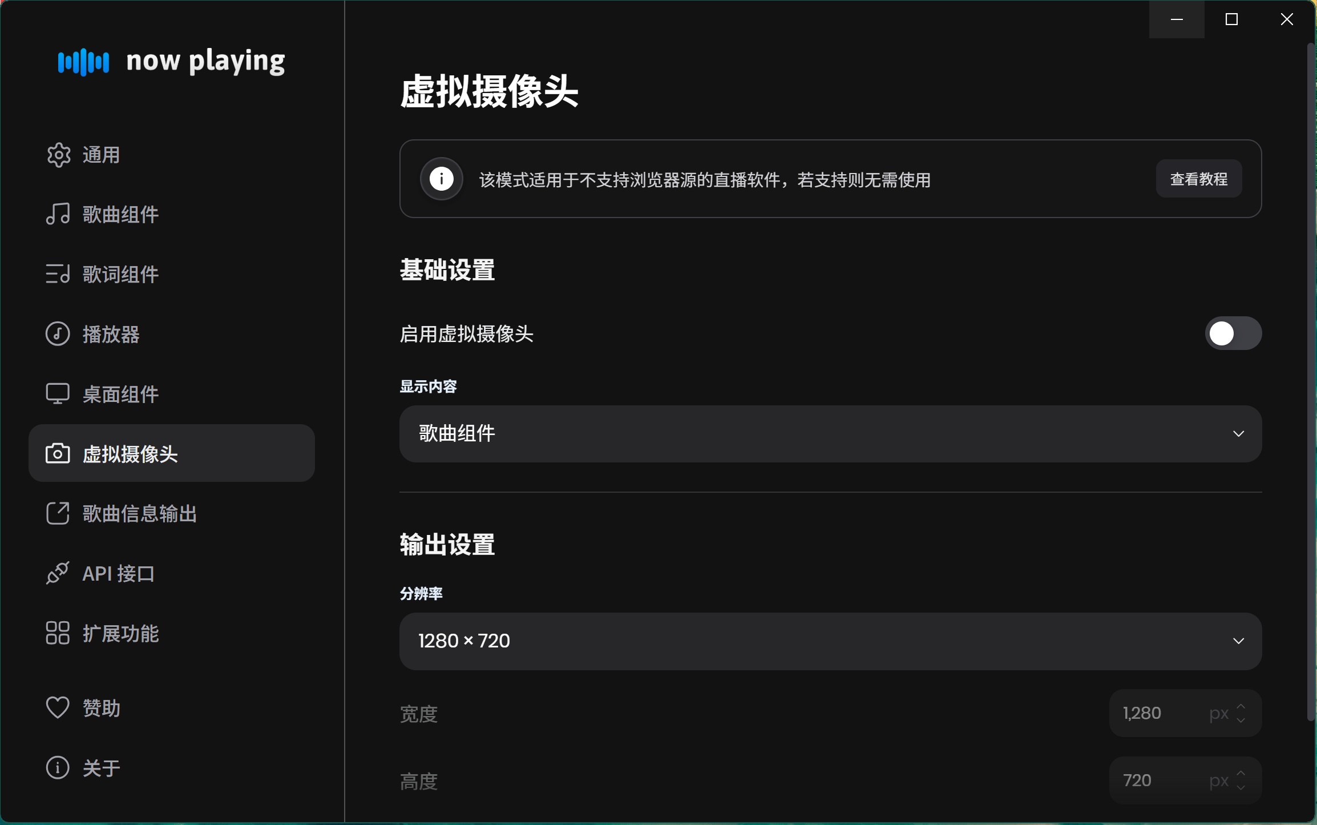
Task: Click the gear icon for 通用 settings
Action: (58, 155)
